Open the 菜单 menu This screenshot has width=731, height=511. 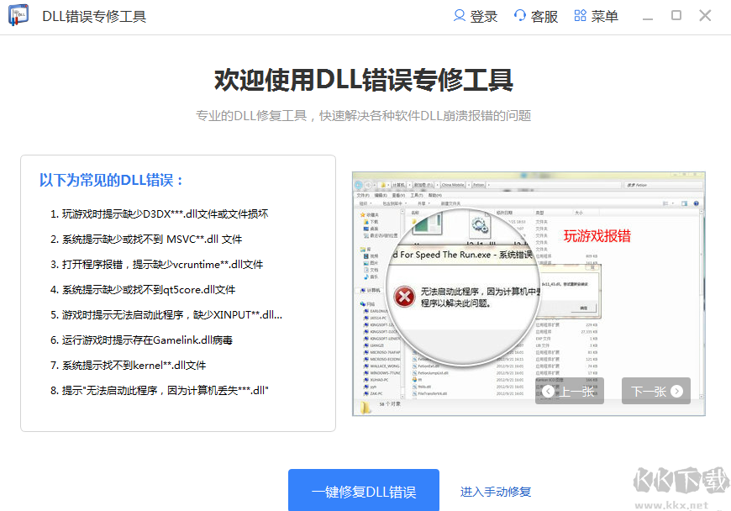coord(596,15)
